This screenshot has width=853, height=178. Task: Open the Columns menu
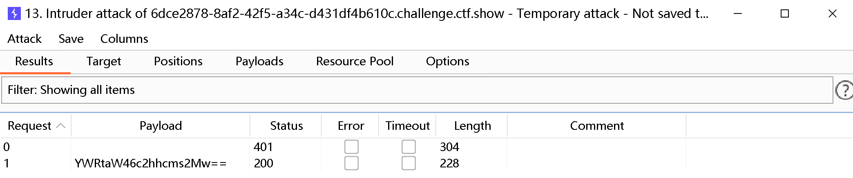click(x=124, y=39)
